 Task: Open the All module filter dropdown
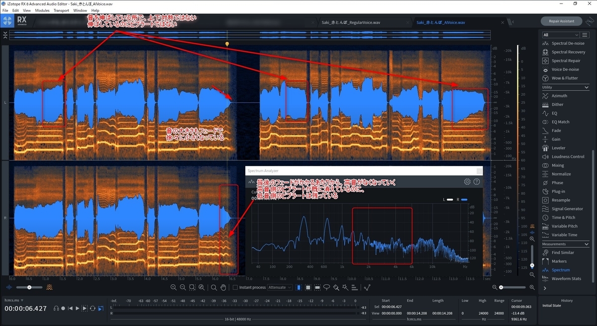[561, 35]
